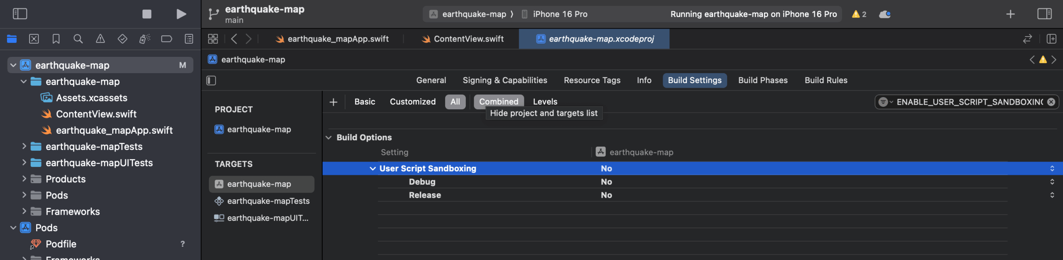The height and width of the screenshot is (260, 1063).
Task: Select the earthquake-mapTests target
Action: [x=262, y=201]
